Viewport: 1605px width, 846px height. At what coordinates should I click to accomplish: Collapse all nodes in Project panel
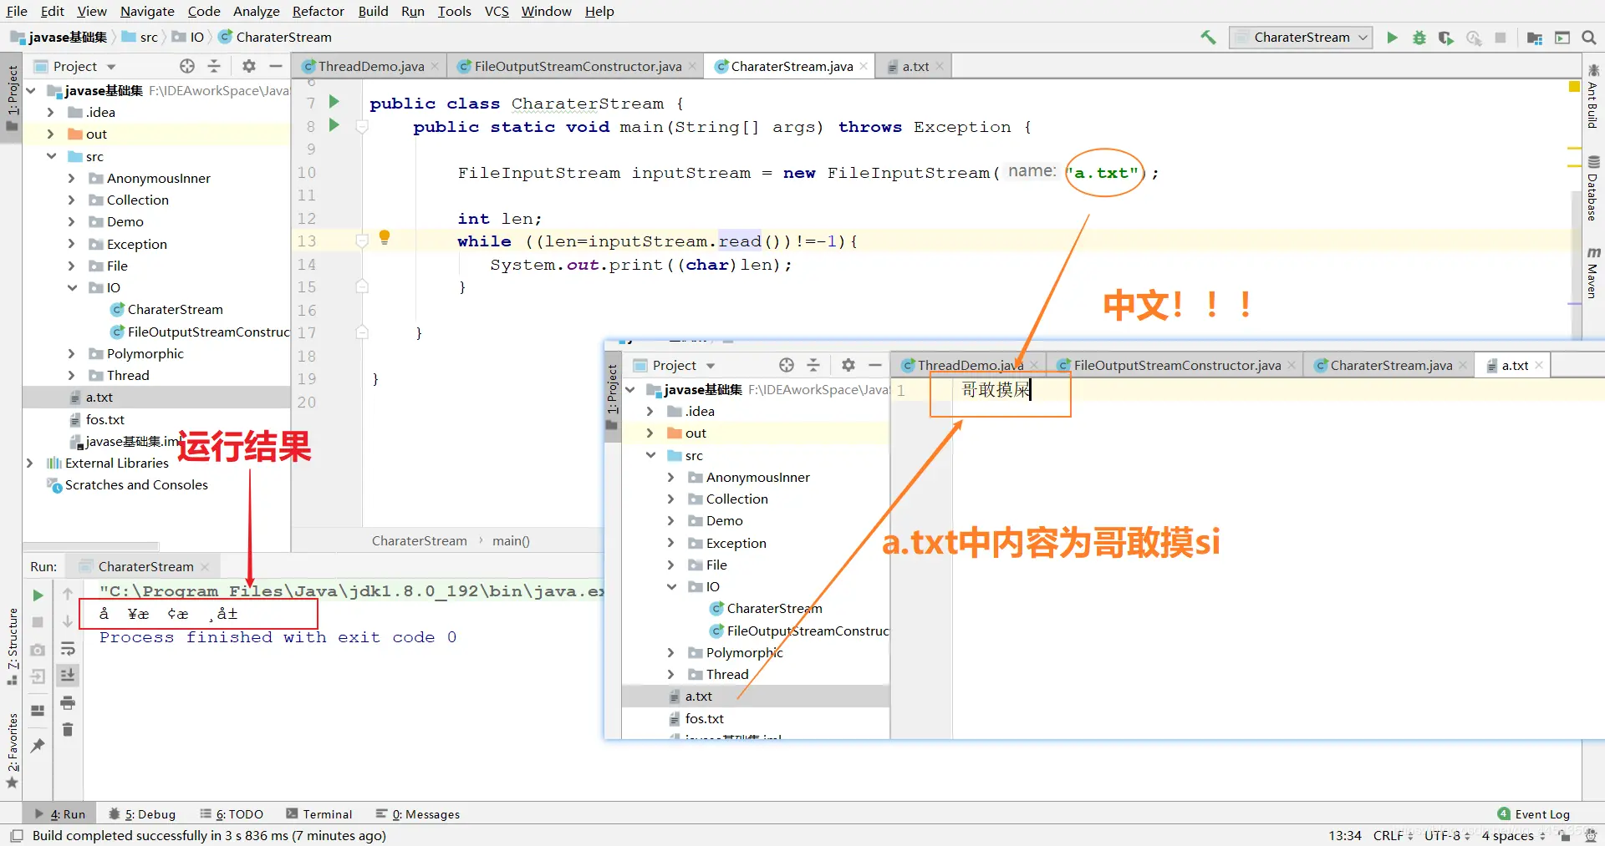tap(214, 66)
